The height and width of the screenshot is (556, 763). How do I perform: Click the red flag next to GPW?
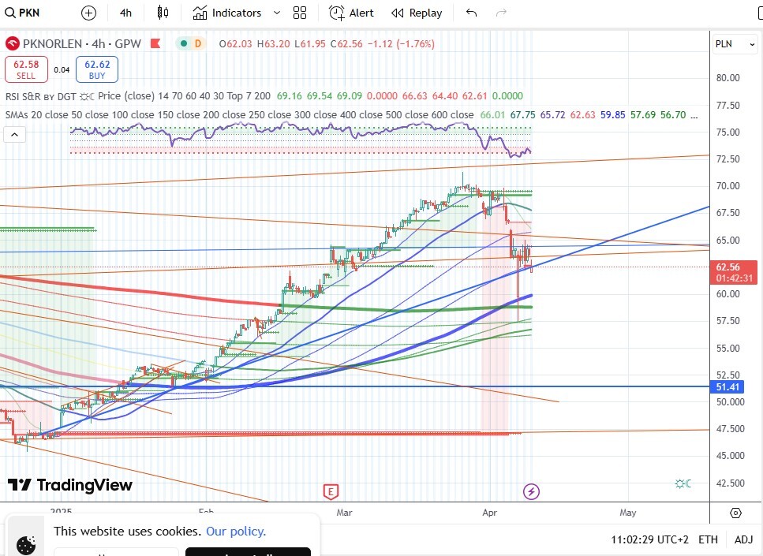pyautogui.click(x=155, y=43)
